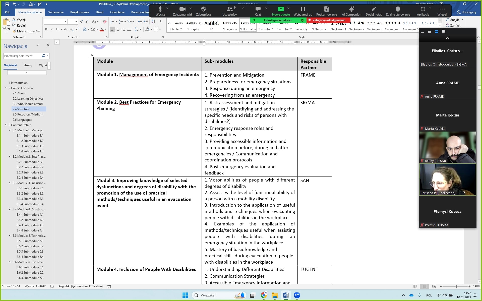Apply the Nagłówek 2 style
Image resolution: width=482 pixels, height=301 pixels.
(356, 26)
